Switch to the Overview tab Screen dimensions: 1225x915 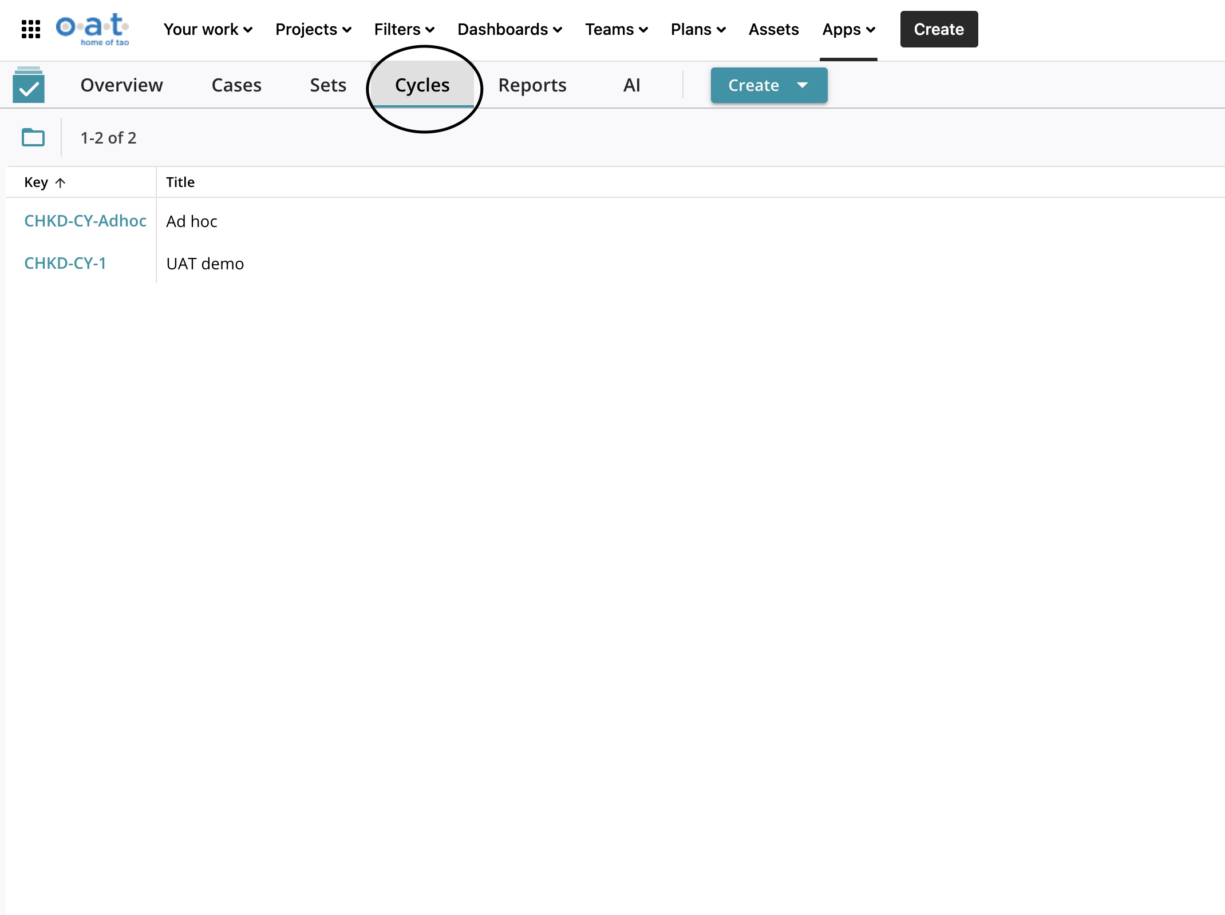pyautogui.click(x=121, y=85)
